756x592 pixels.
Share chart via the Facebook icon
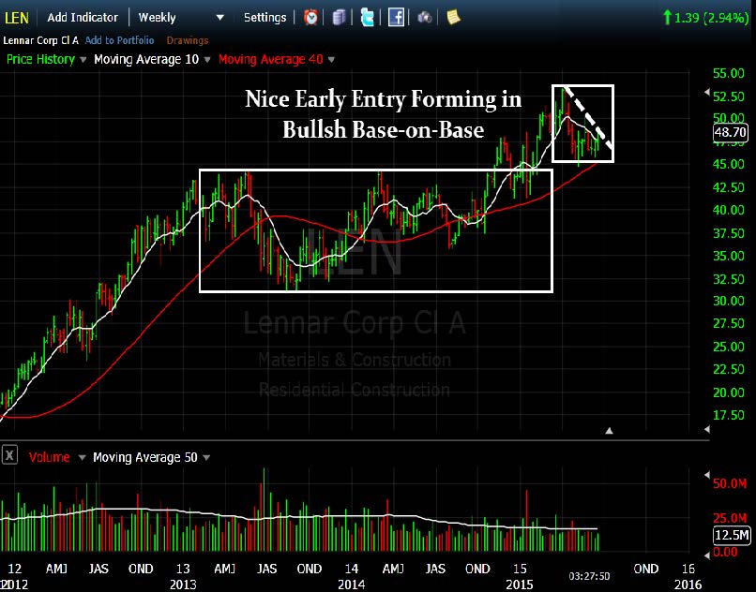[396, 18]
